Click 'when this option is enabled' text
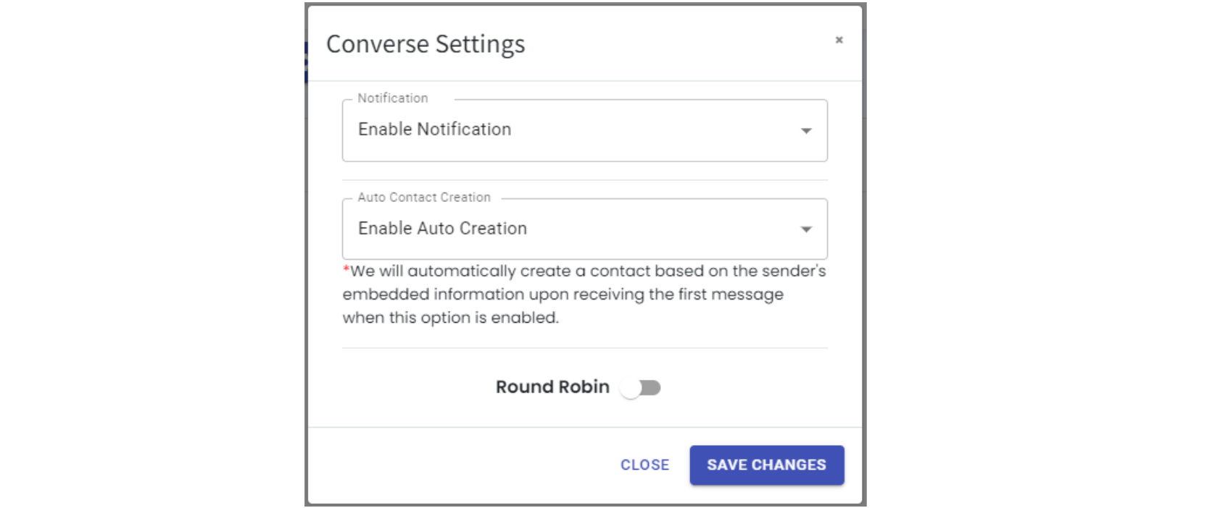The height and width of the screenshot is (508, 1220). tap(450, 318)
